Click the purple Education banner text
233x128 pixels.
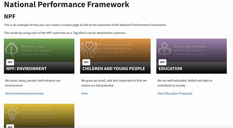pyautogui.click(x=190, y=50)
